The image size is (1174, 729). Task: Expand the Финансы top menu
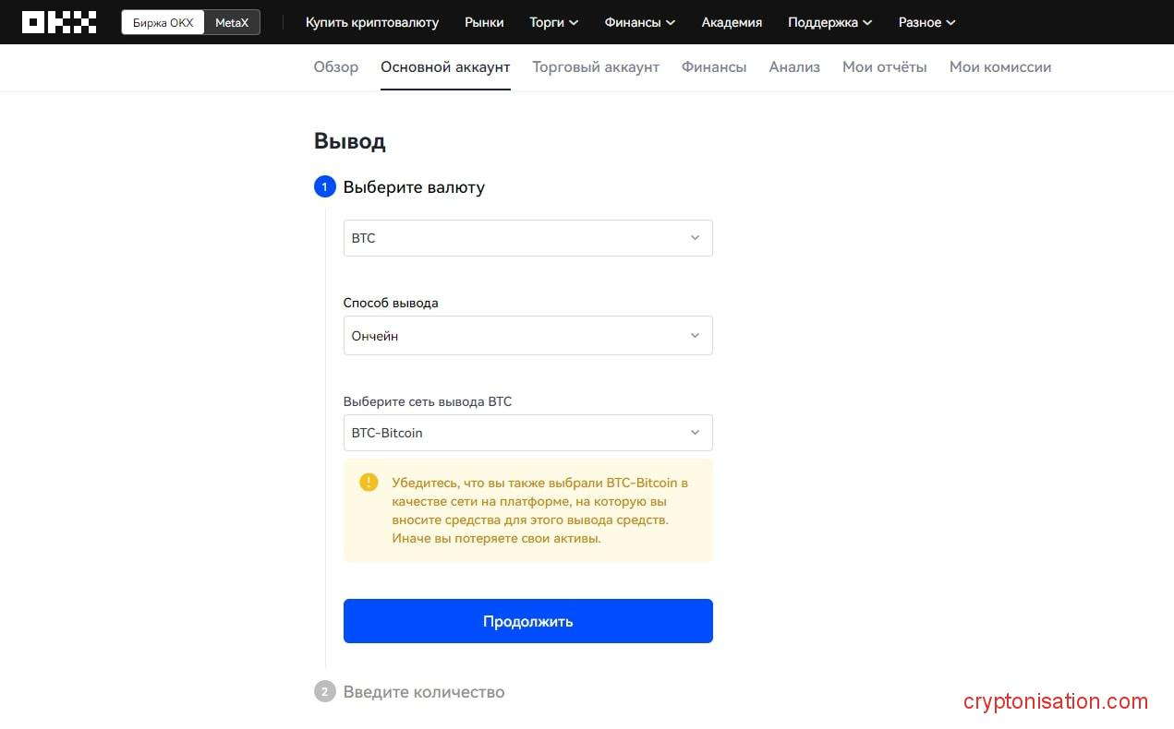(x=639, y=22)
